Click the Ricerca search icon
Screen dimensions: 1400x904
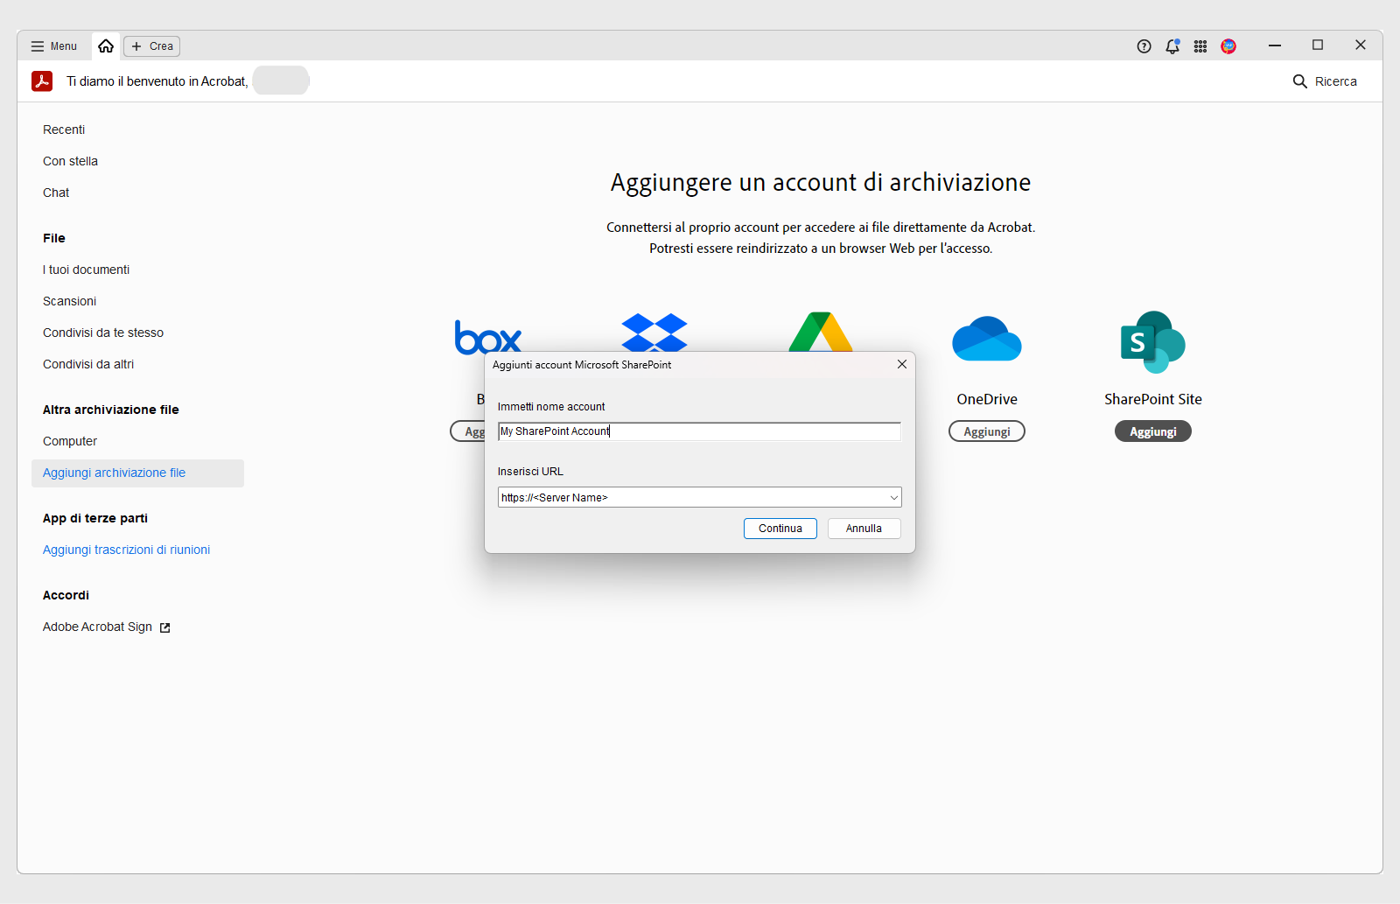point(1300,81)
